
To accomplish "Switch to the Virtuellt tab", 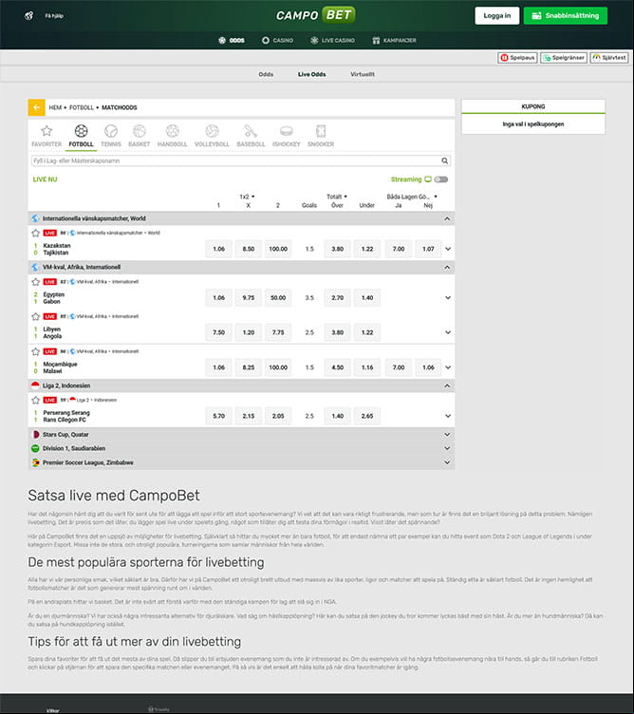I will click(x=363, y=74).
